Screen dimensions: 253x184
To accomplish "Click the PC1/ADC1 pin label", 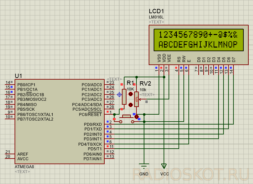I will [x=92, y=89].
